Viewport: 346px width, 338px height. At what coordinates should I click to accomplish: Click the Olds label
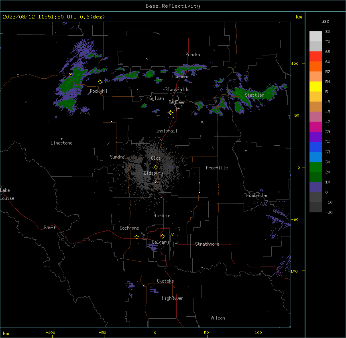[156, 158]
